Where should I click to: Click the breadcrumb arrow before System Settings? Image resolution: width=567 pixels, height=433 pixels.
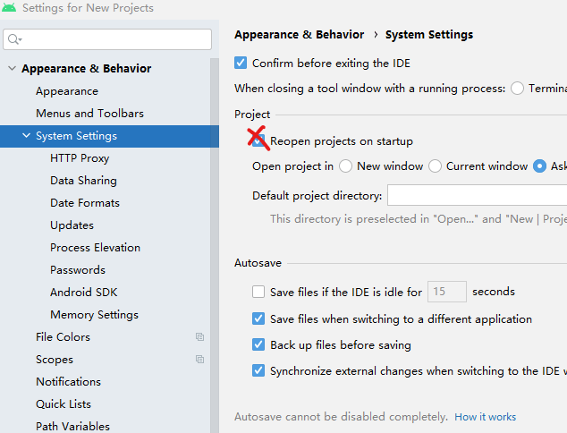click(377, 34)
